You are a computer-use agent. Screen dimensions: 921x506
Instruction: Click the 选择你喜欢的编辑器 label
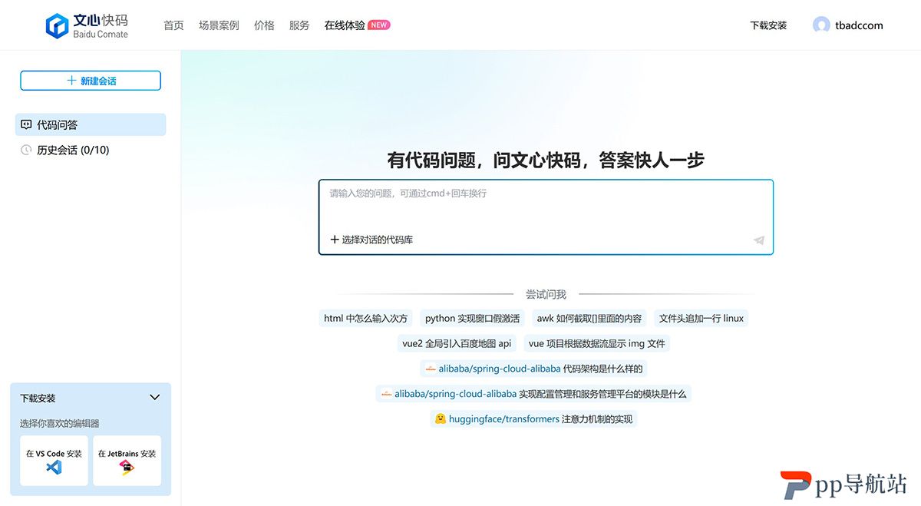(x=60, y=423)
